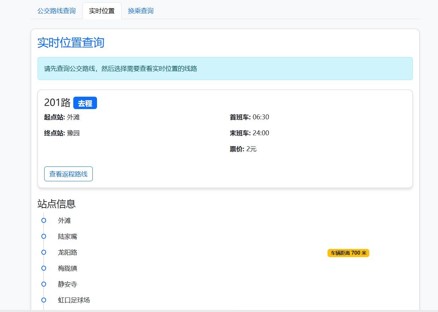
Task: Click the circle marker beside 外滩
Action: click(x=44, y=220)
